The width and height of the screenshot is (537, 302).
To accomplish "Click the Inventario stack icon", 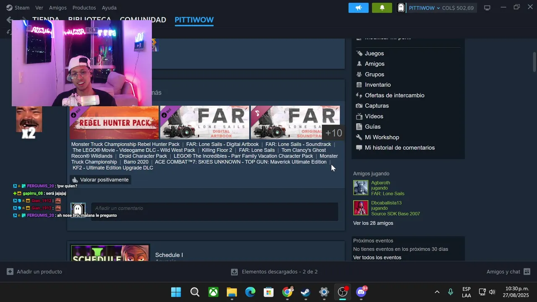I will tap(359, 85).
